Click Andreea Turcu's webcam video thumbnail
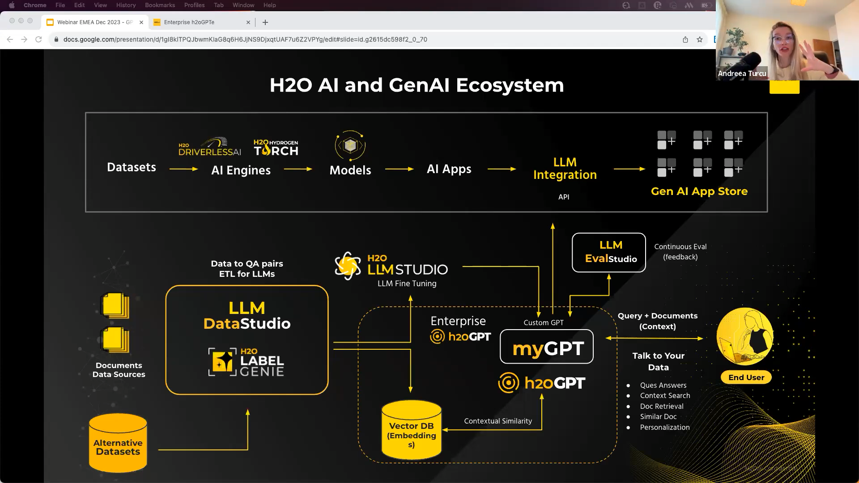 787,40
